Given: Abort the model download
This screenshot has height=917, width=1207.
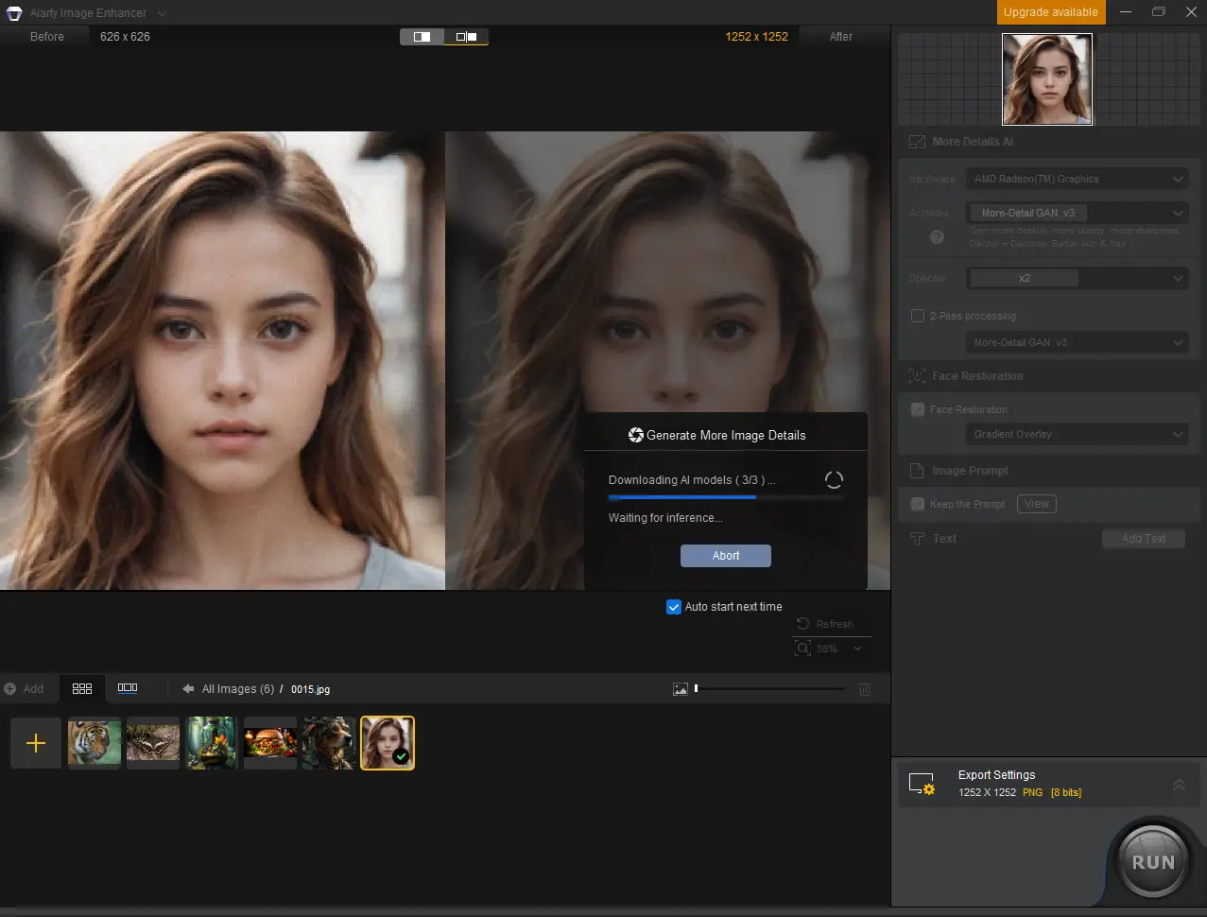Looking at the screenshot, I should pos(726,556).
